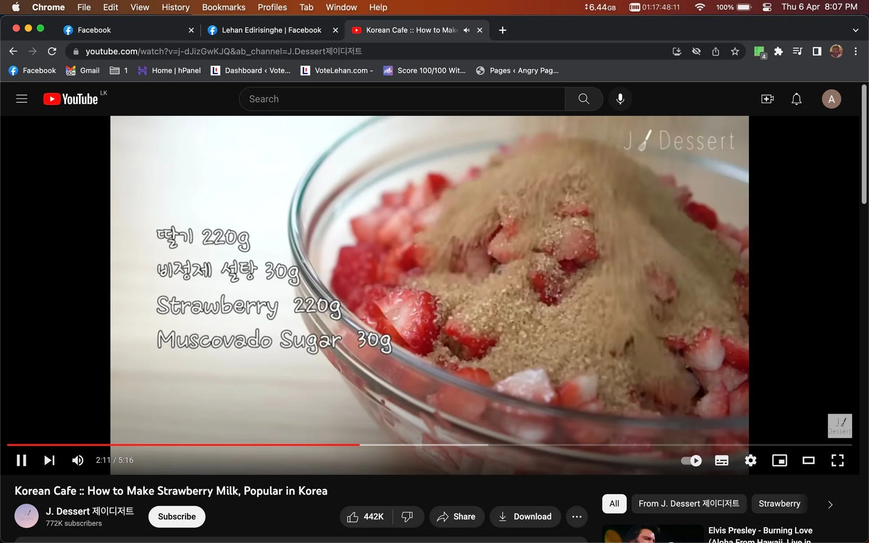The height and width of the screenshot is (543, 869).
Task: Toggle subtitles closed captions
Action: pos(721,460)
